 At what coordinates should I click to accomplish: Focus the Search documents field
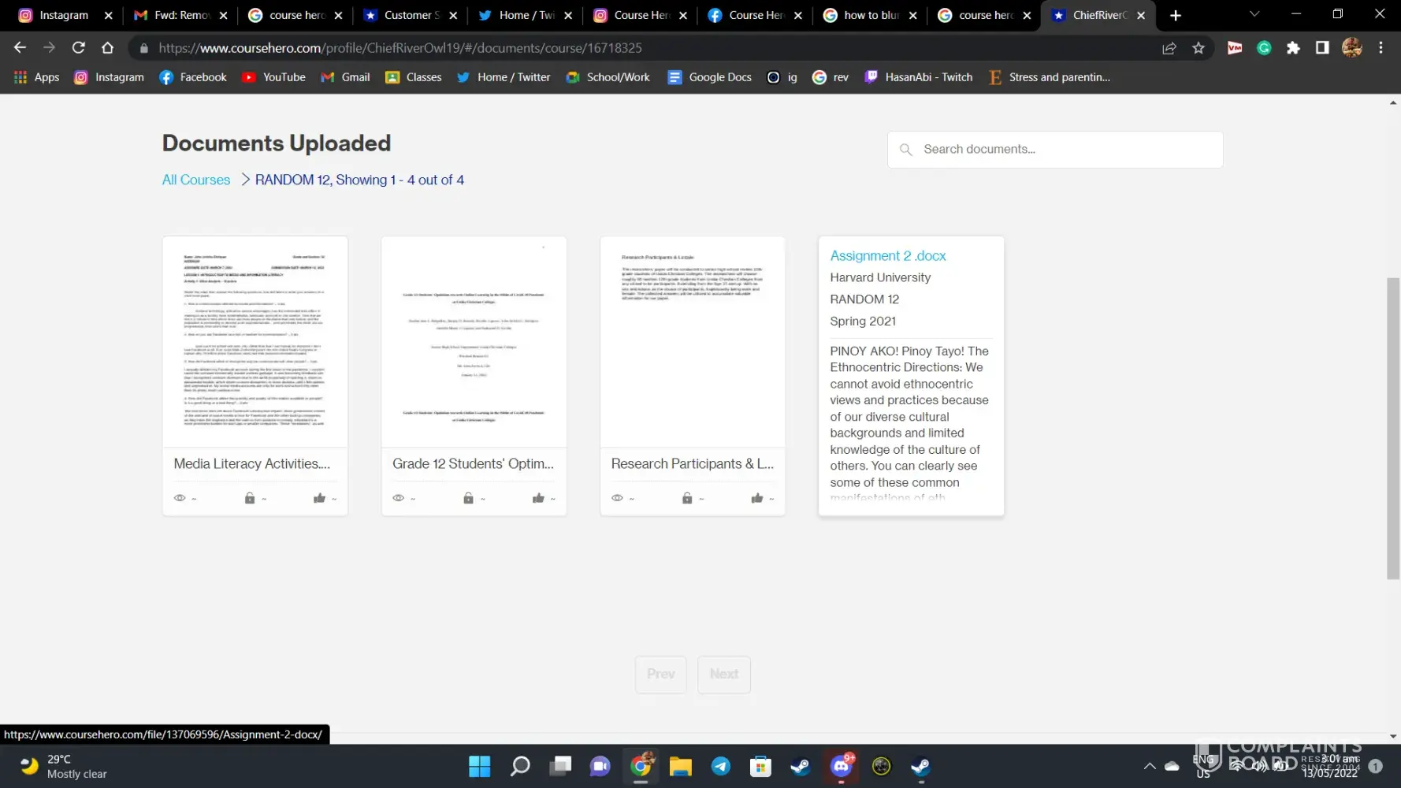point(1055,149)
